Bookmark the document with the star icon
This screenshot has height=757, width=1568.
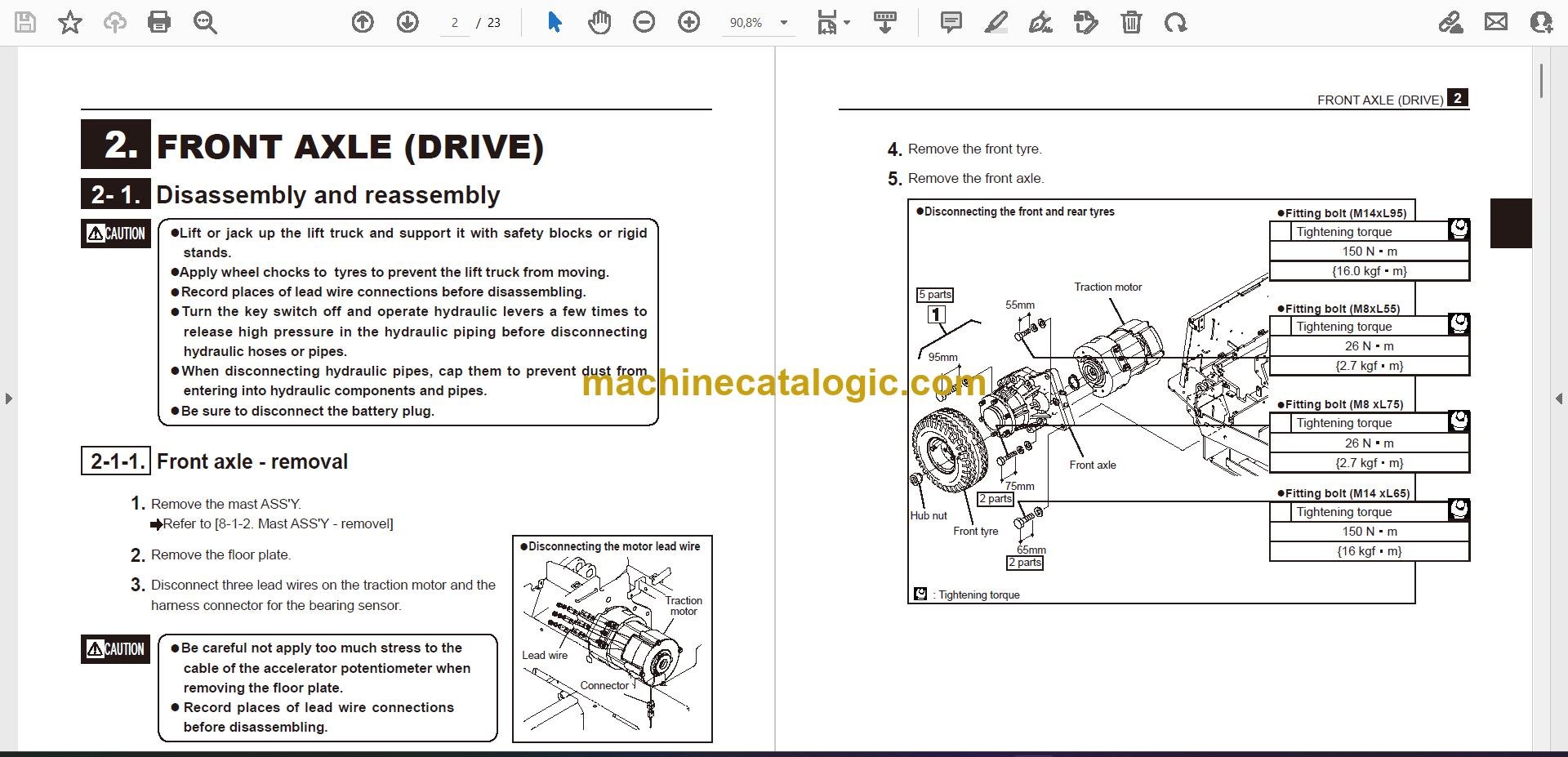coord(70,22)
